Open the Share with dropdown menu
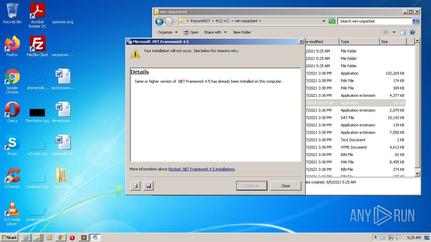 (x=215, y=32)
